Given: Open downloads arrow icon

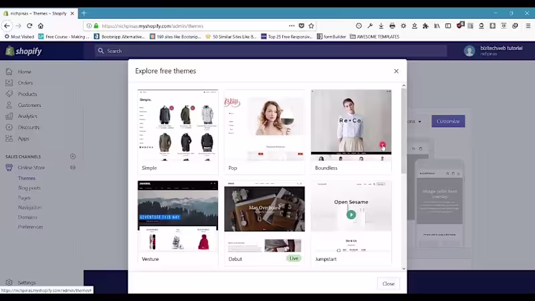Looking at the screenshot, I should point(381,26).
